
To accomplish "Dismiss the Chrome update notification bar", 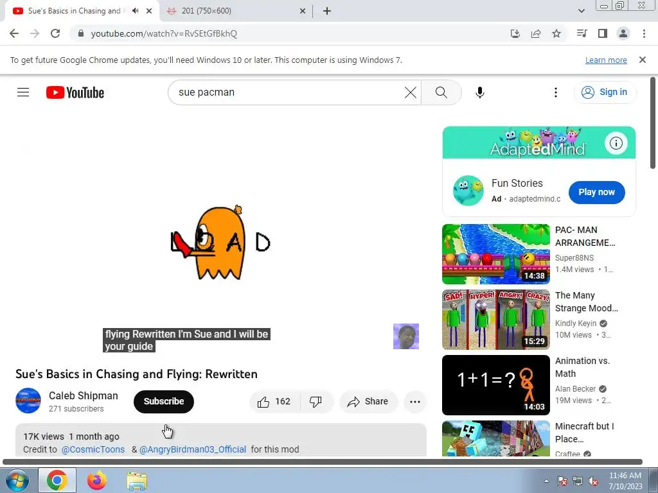I will coord(643,60).
